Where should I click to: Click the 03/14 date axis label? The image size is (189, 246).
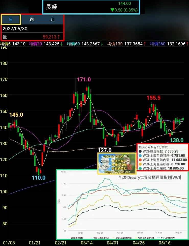(x=87, y=243)
